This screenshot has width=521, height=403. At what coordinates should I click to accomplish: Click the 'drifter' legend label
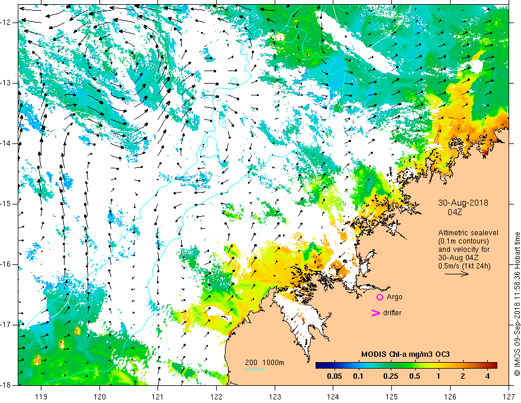pos(392,313)
